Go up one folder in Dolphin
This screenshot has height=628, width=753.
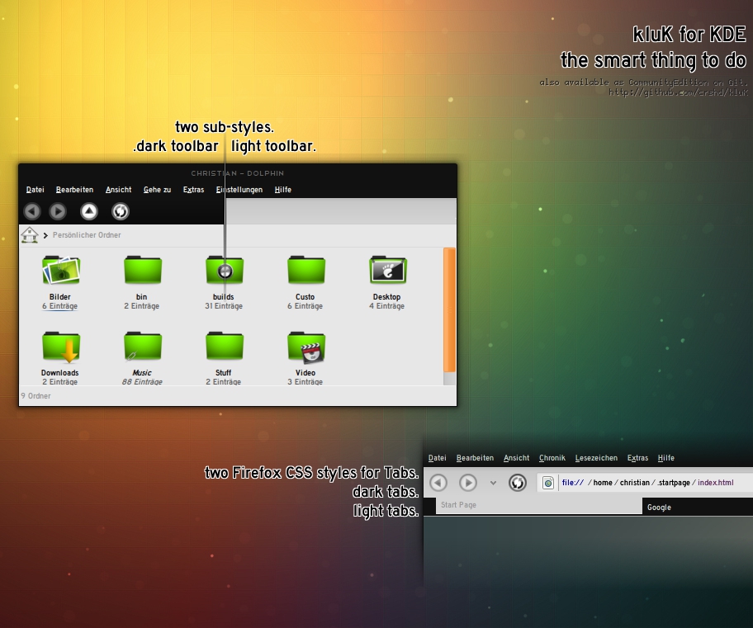(x=89, y=211)
